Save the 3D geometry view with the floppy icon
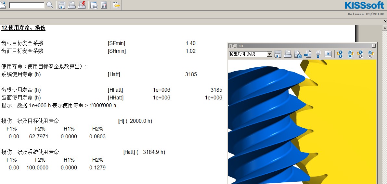This screenshot has height=184, width=387. click(278, 54)
